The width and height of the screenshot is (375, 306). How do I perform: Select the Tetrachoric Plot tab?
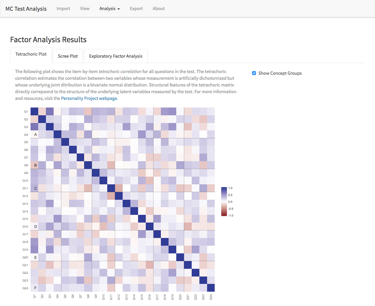pyautogui.click(x=31, y=54)
